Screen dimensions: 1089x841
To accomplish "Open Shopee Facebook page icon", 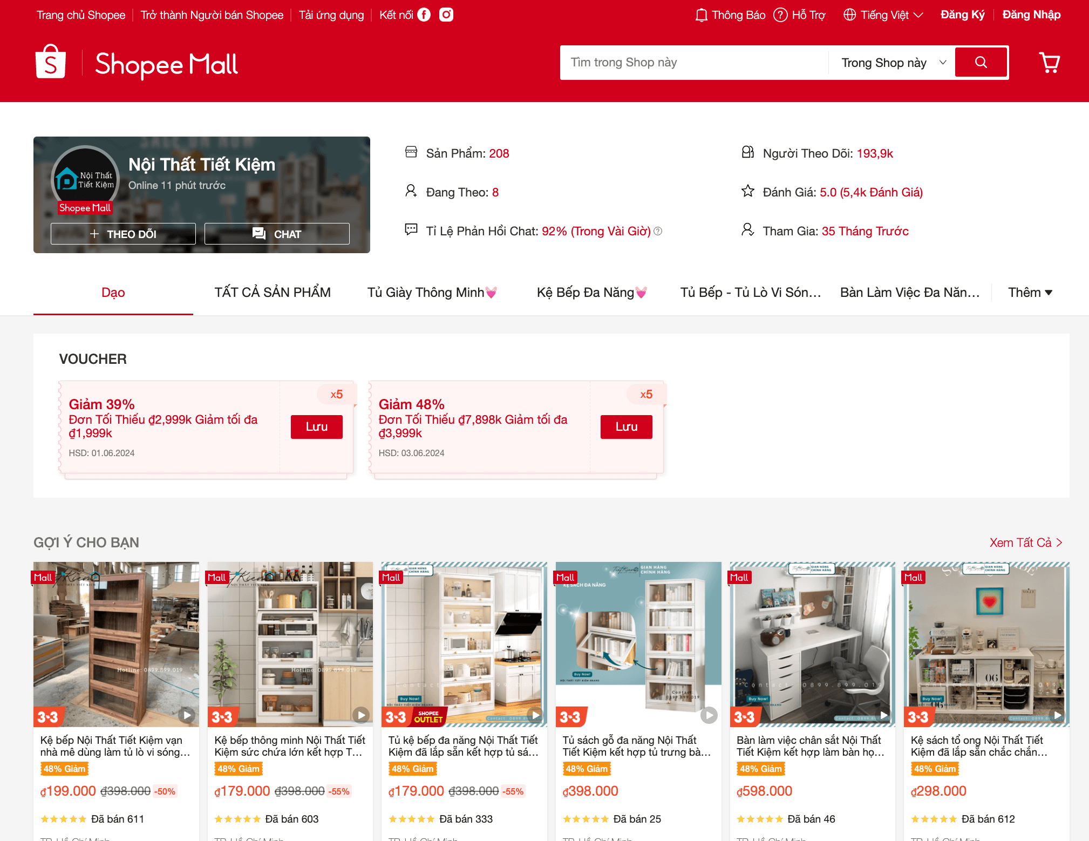I will [424, 15].
